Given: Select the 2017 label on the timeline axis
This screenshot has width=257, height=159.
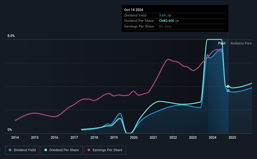Looking at the screenshot, I should (74, 137).
